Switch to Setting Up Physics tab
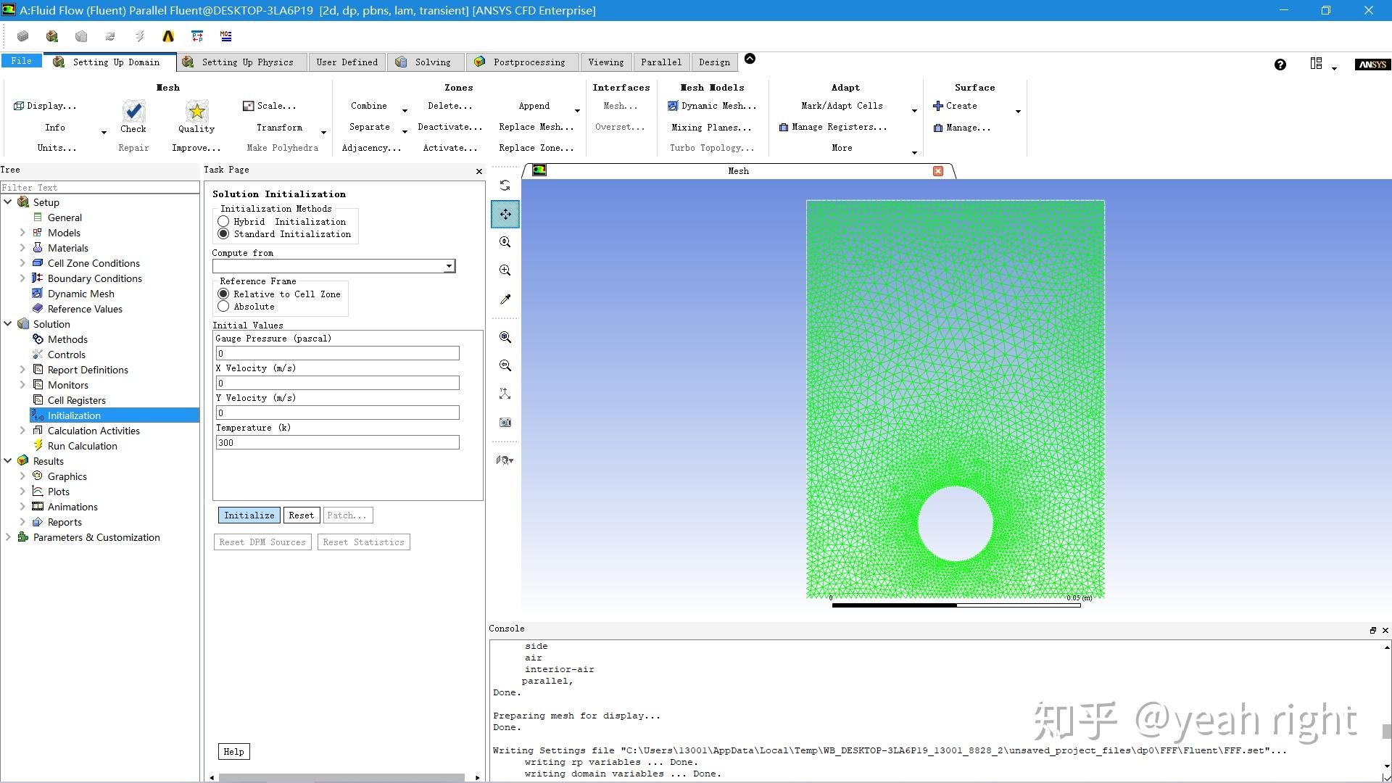Viewport: 1392px width, 783px height. pos(241,62)
